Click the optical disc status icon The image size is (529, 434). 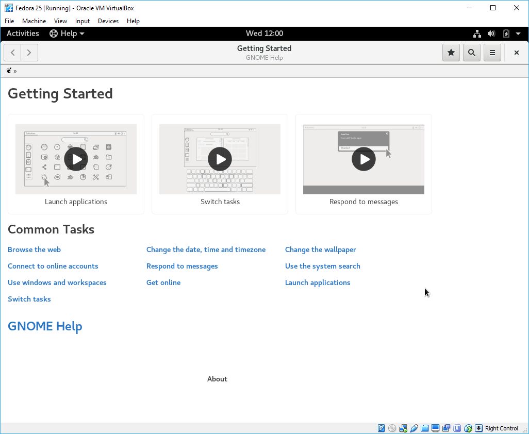(x=392, y=428)
